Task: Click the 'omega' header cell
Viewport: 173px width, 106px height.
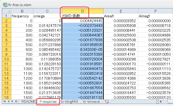Action: (x=47, y=16)
